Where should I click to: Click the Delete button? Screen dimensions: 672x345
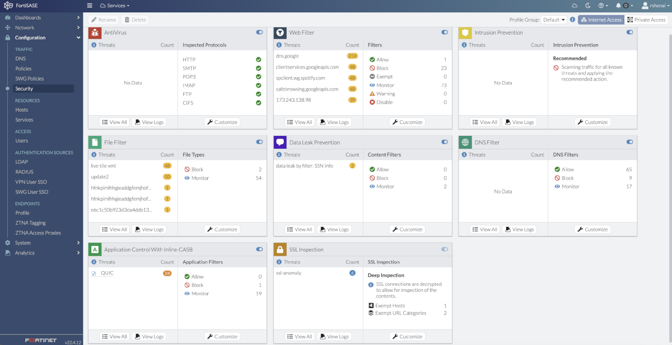point(135,20)
